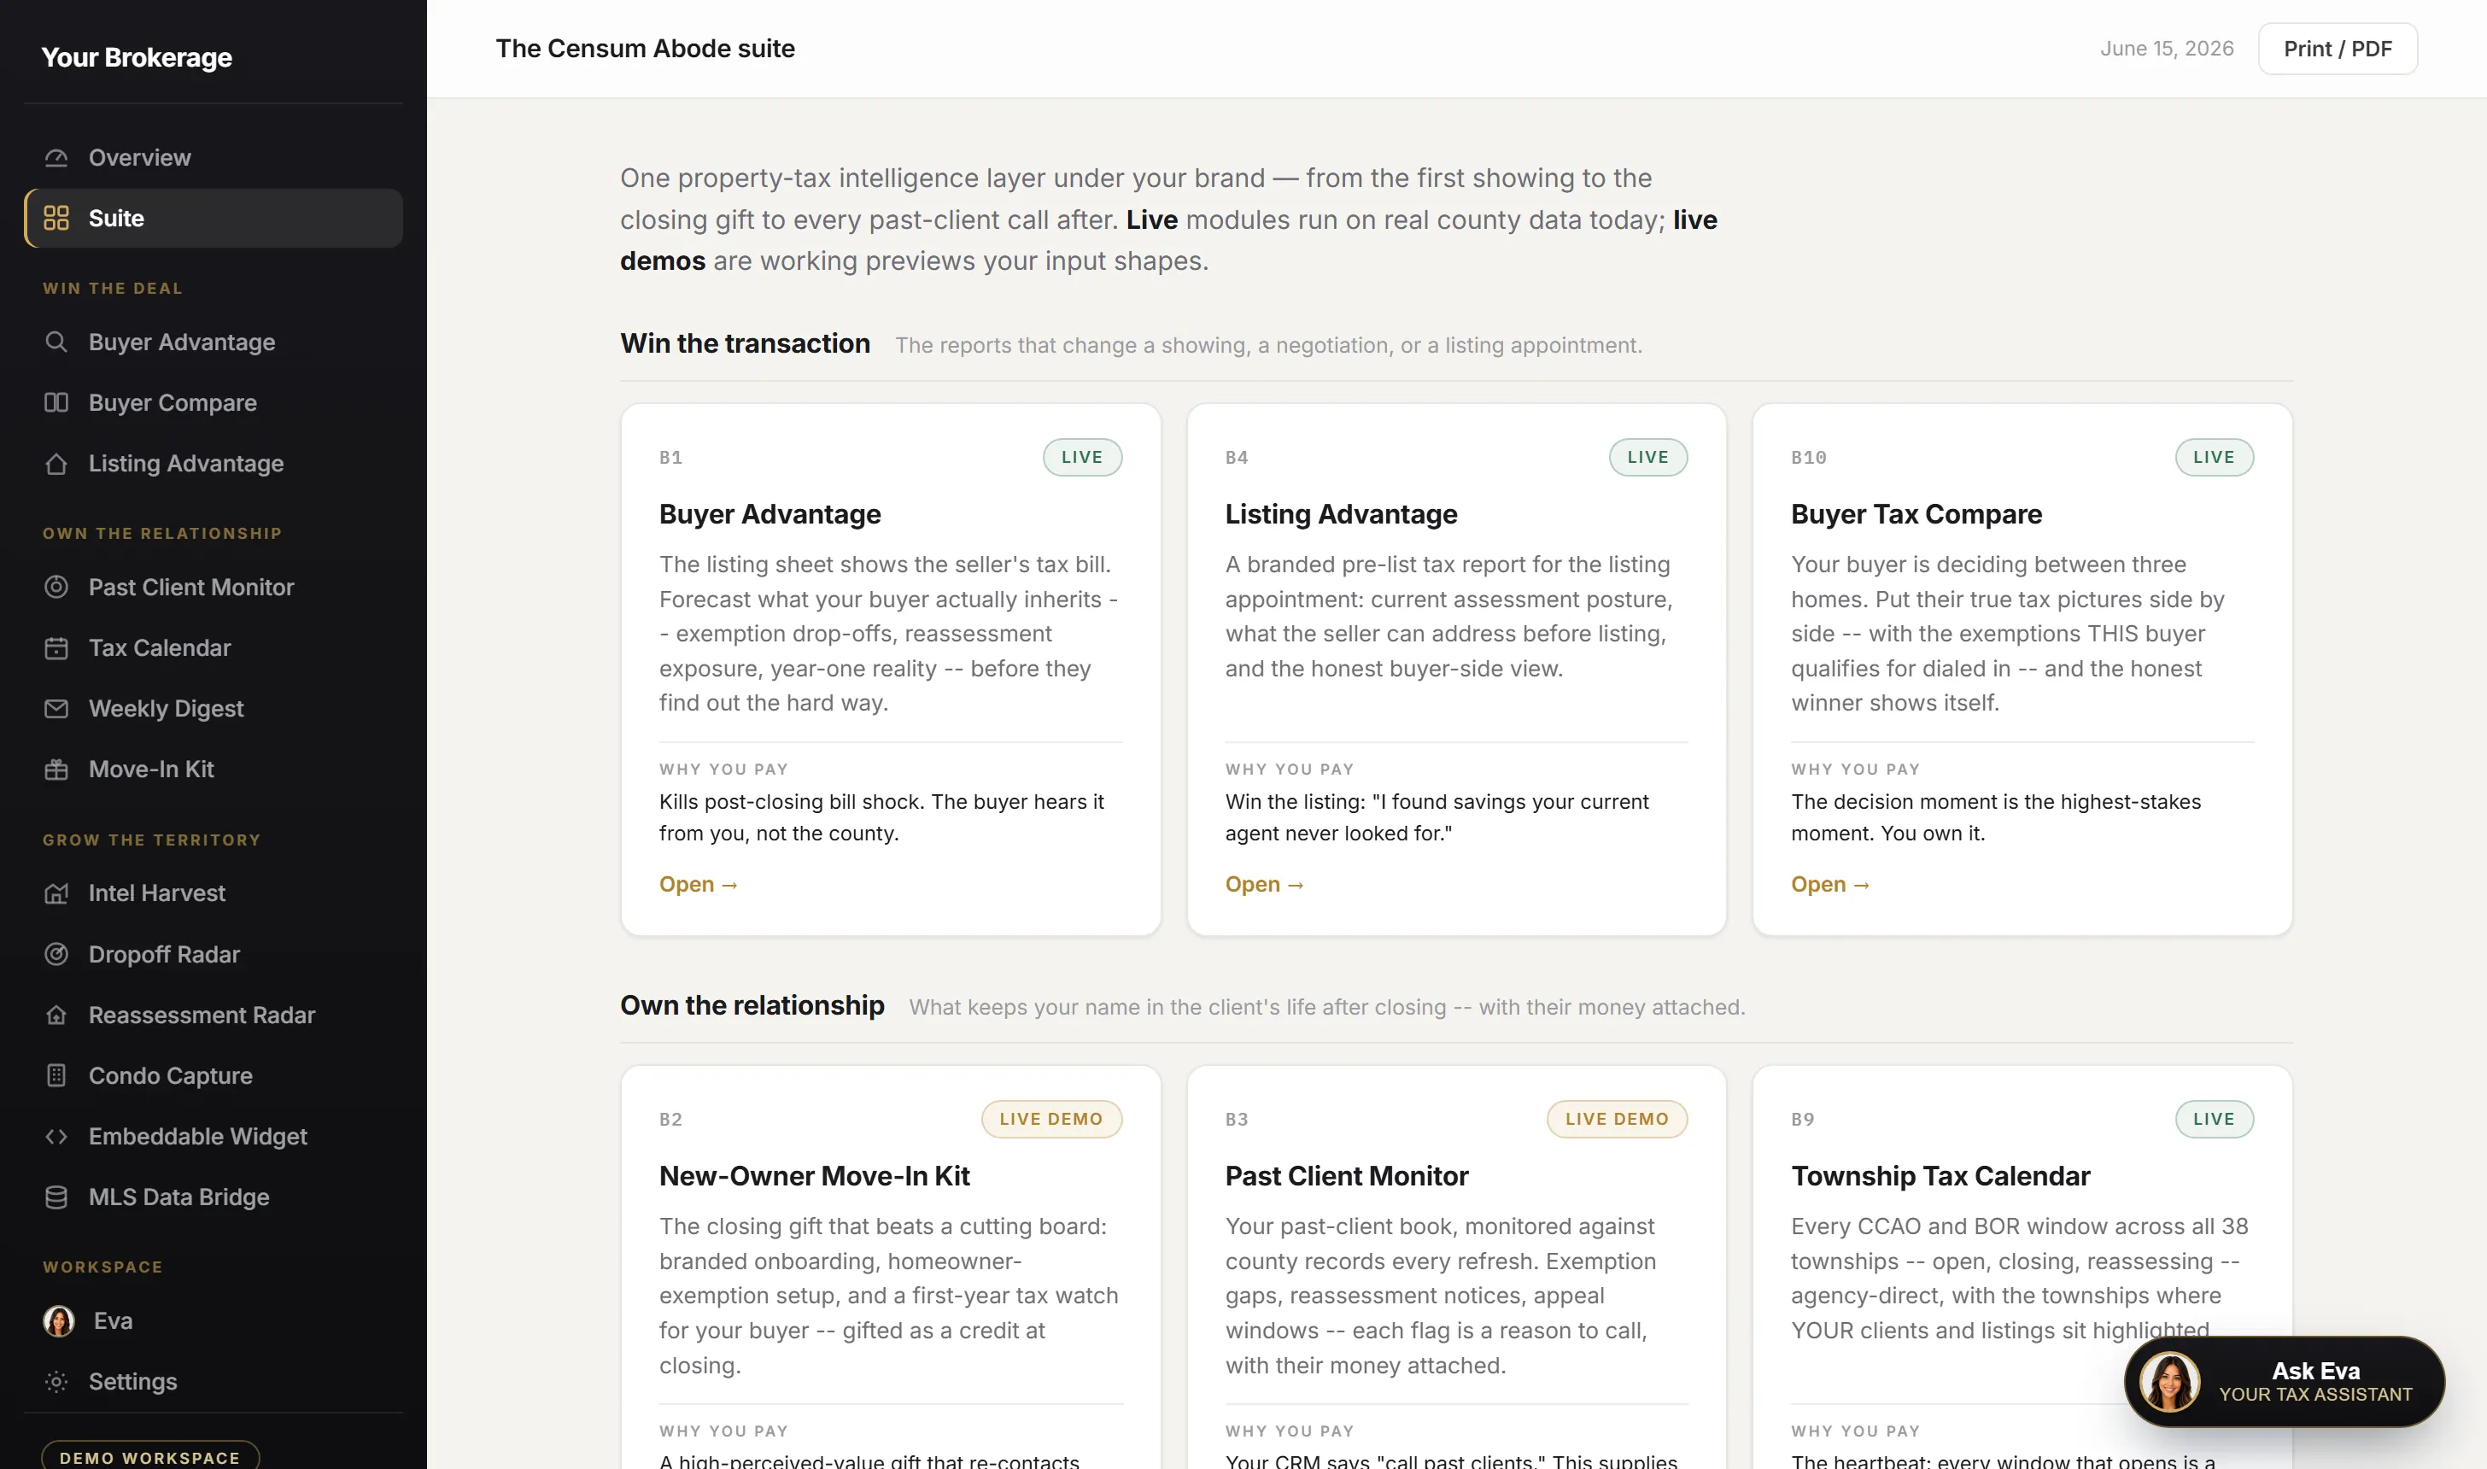The image size is (2487, 1469).
Task: Click the Overview gauge icon
Action: (x=56, y=157)
